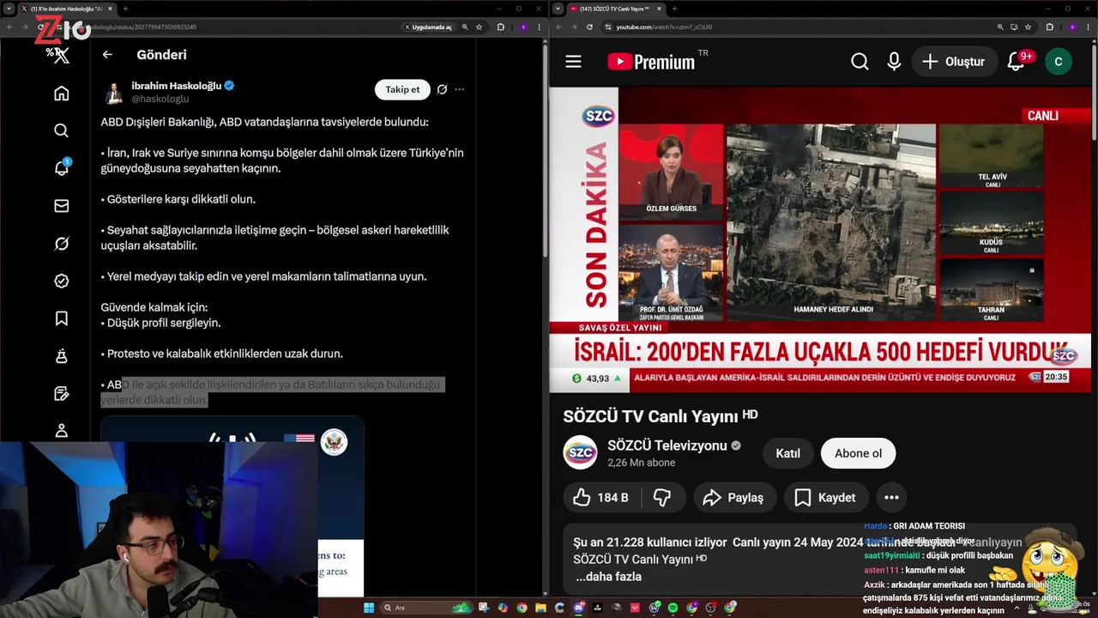
Task: Open extensions icon in X window
Action: click(501, 27)
